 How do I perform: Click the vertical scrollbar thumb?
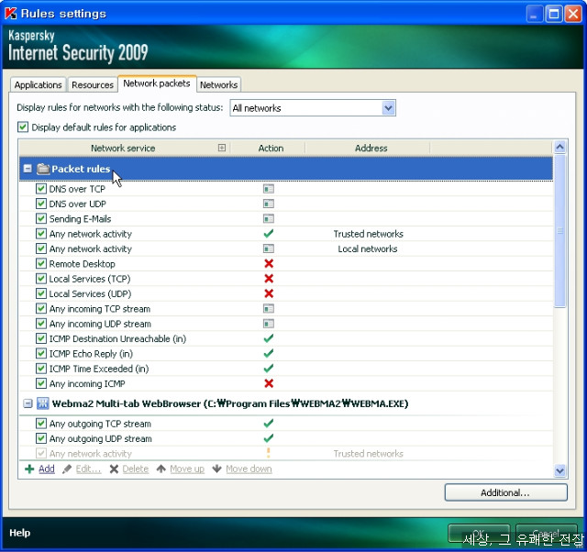(x=559, y=230)
